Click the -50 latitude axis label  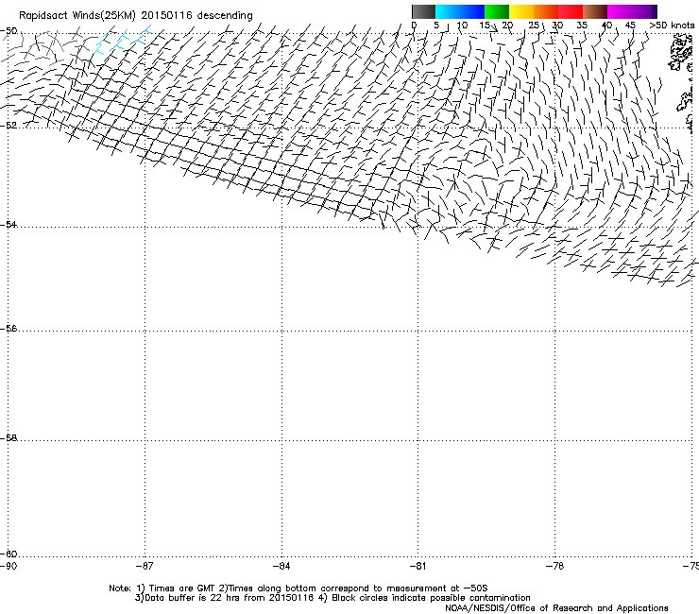pyautogui.click(x=9, y=31)
